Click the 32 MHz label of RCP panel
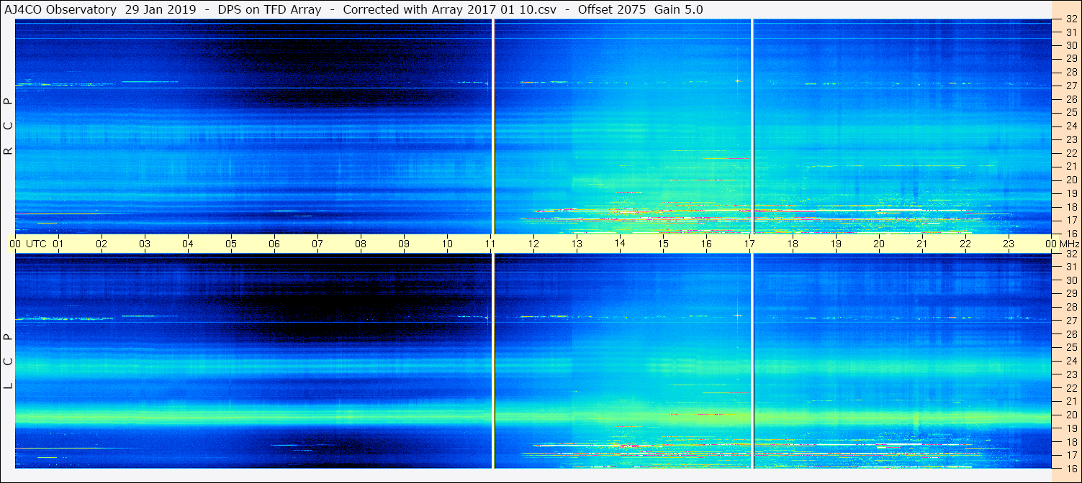Image resolution: width=1082 pixels, height=483 pixels. coord(1071,19)
